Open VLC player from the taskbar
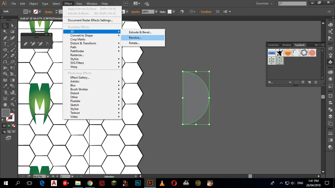 tap(162, 183)
